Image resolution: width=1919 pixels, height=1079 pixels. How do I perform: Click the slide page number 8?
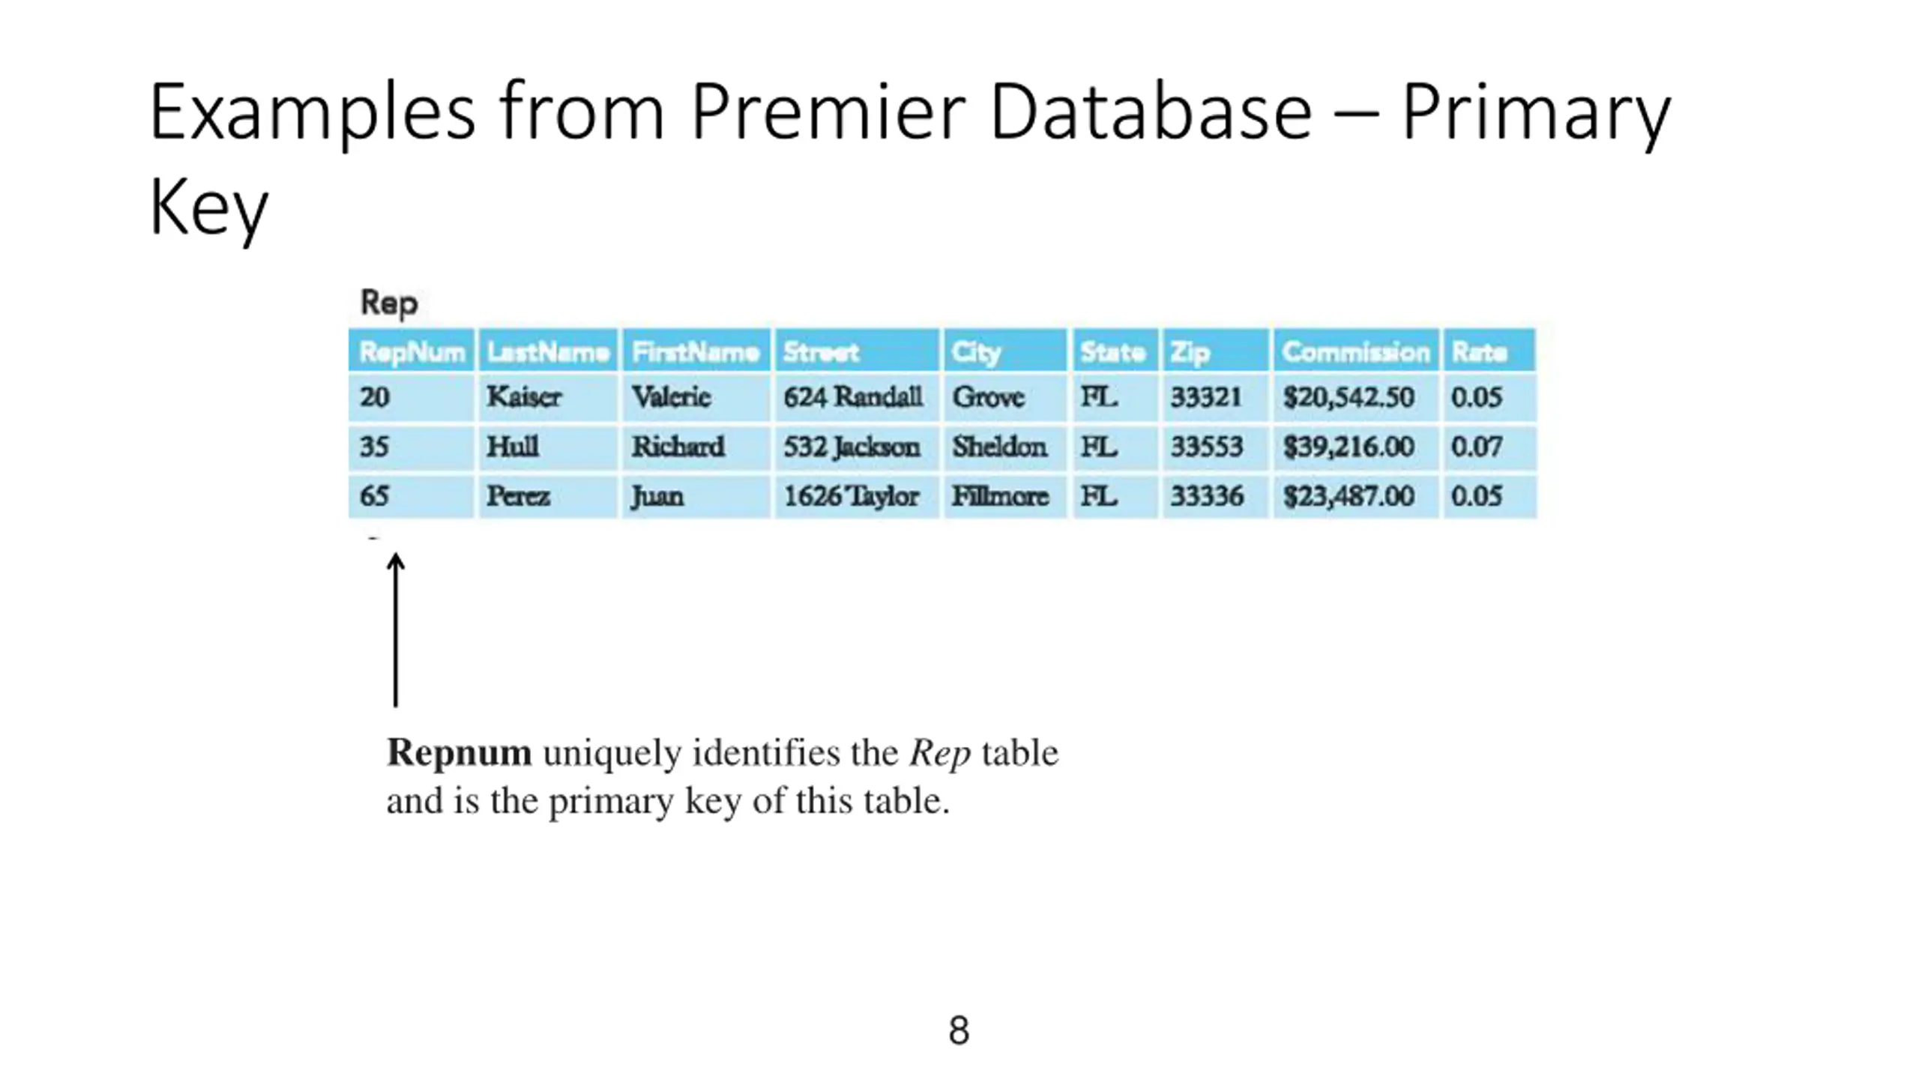pos(959,1030)
